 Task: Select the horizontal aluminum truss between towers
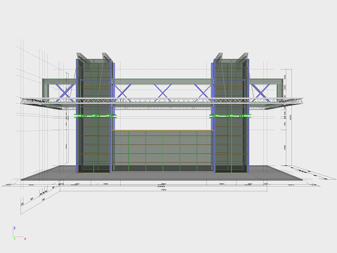click(163, 101)
